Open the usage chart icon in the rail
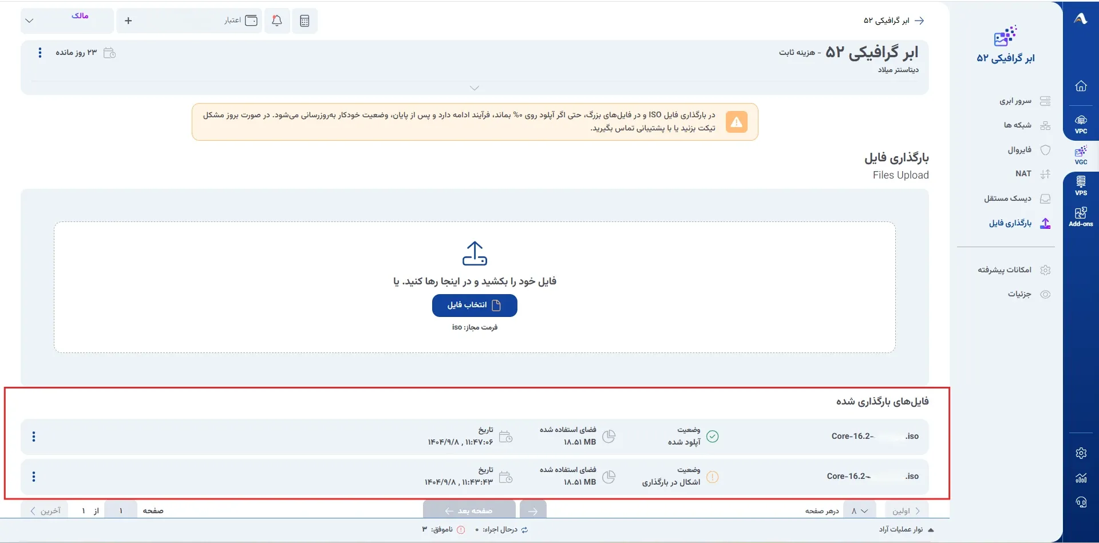This screenshot has width=1099, height=543. point(1081,478)
